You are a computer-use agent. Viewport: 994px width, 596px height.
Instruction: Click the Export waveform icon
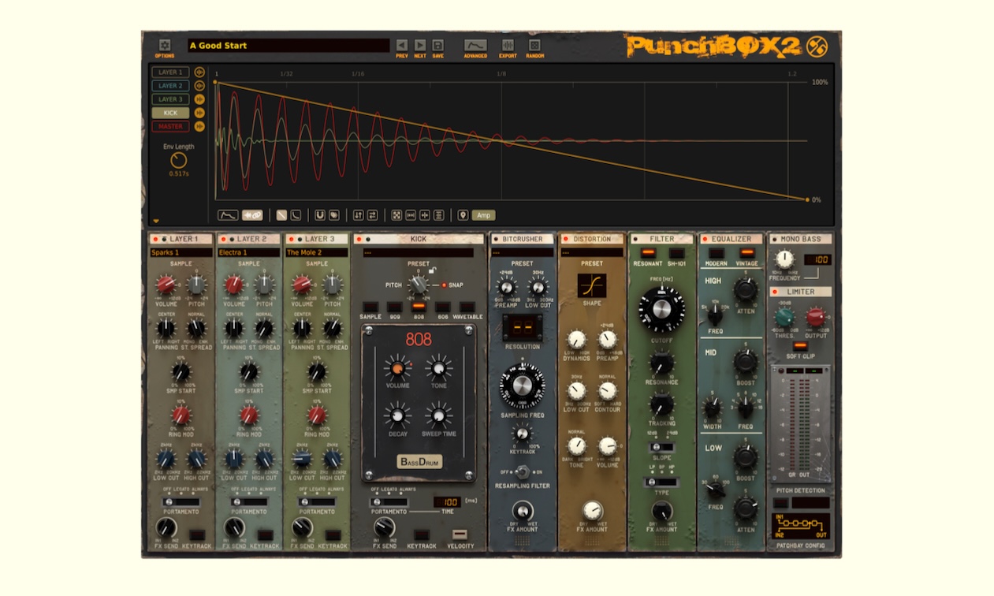point(508,46)
